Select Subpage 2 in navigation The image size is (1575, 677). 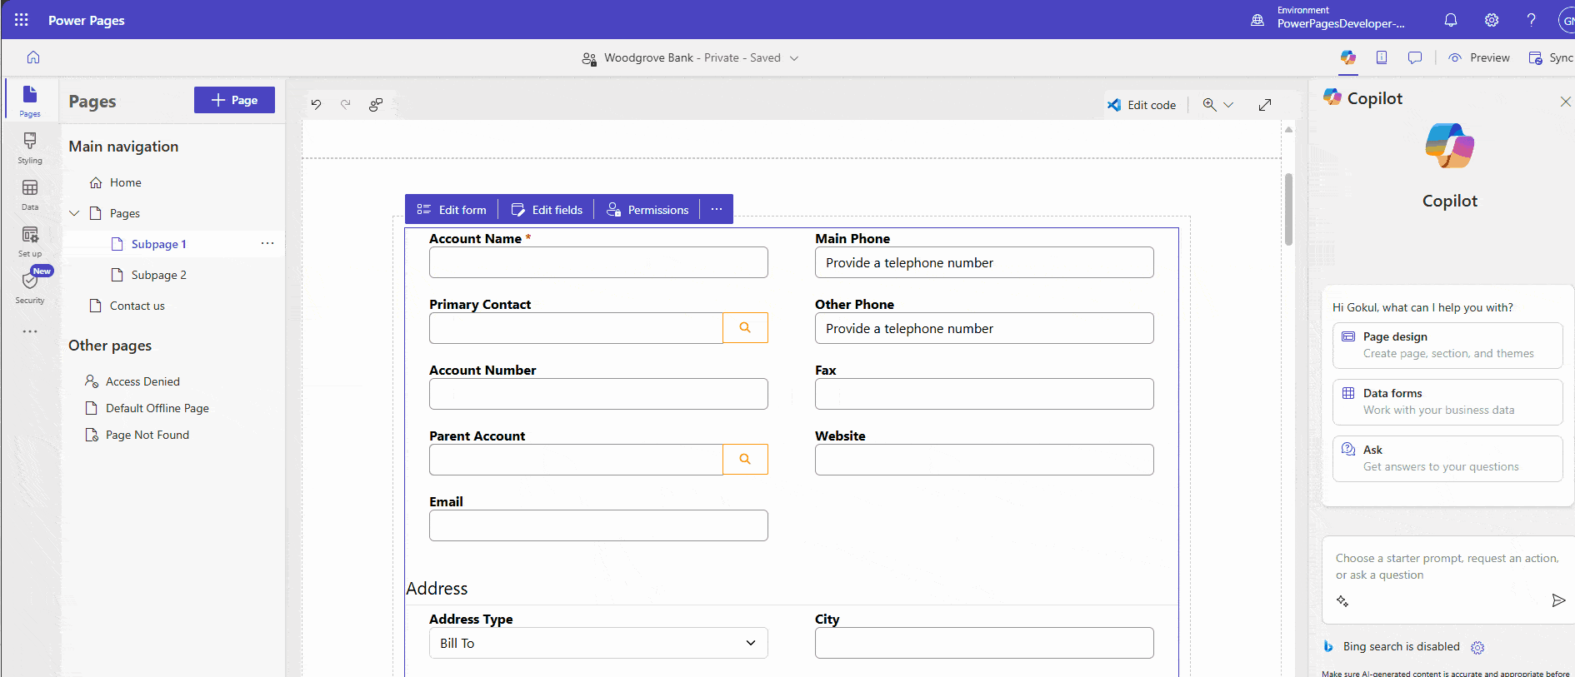158,275
